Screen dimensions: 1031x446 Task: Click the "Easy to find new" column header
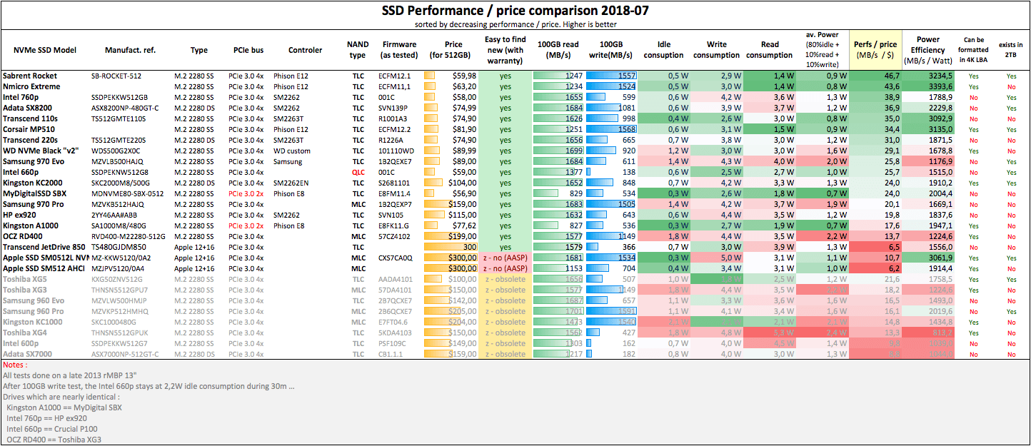tap(504, 50)
